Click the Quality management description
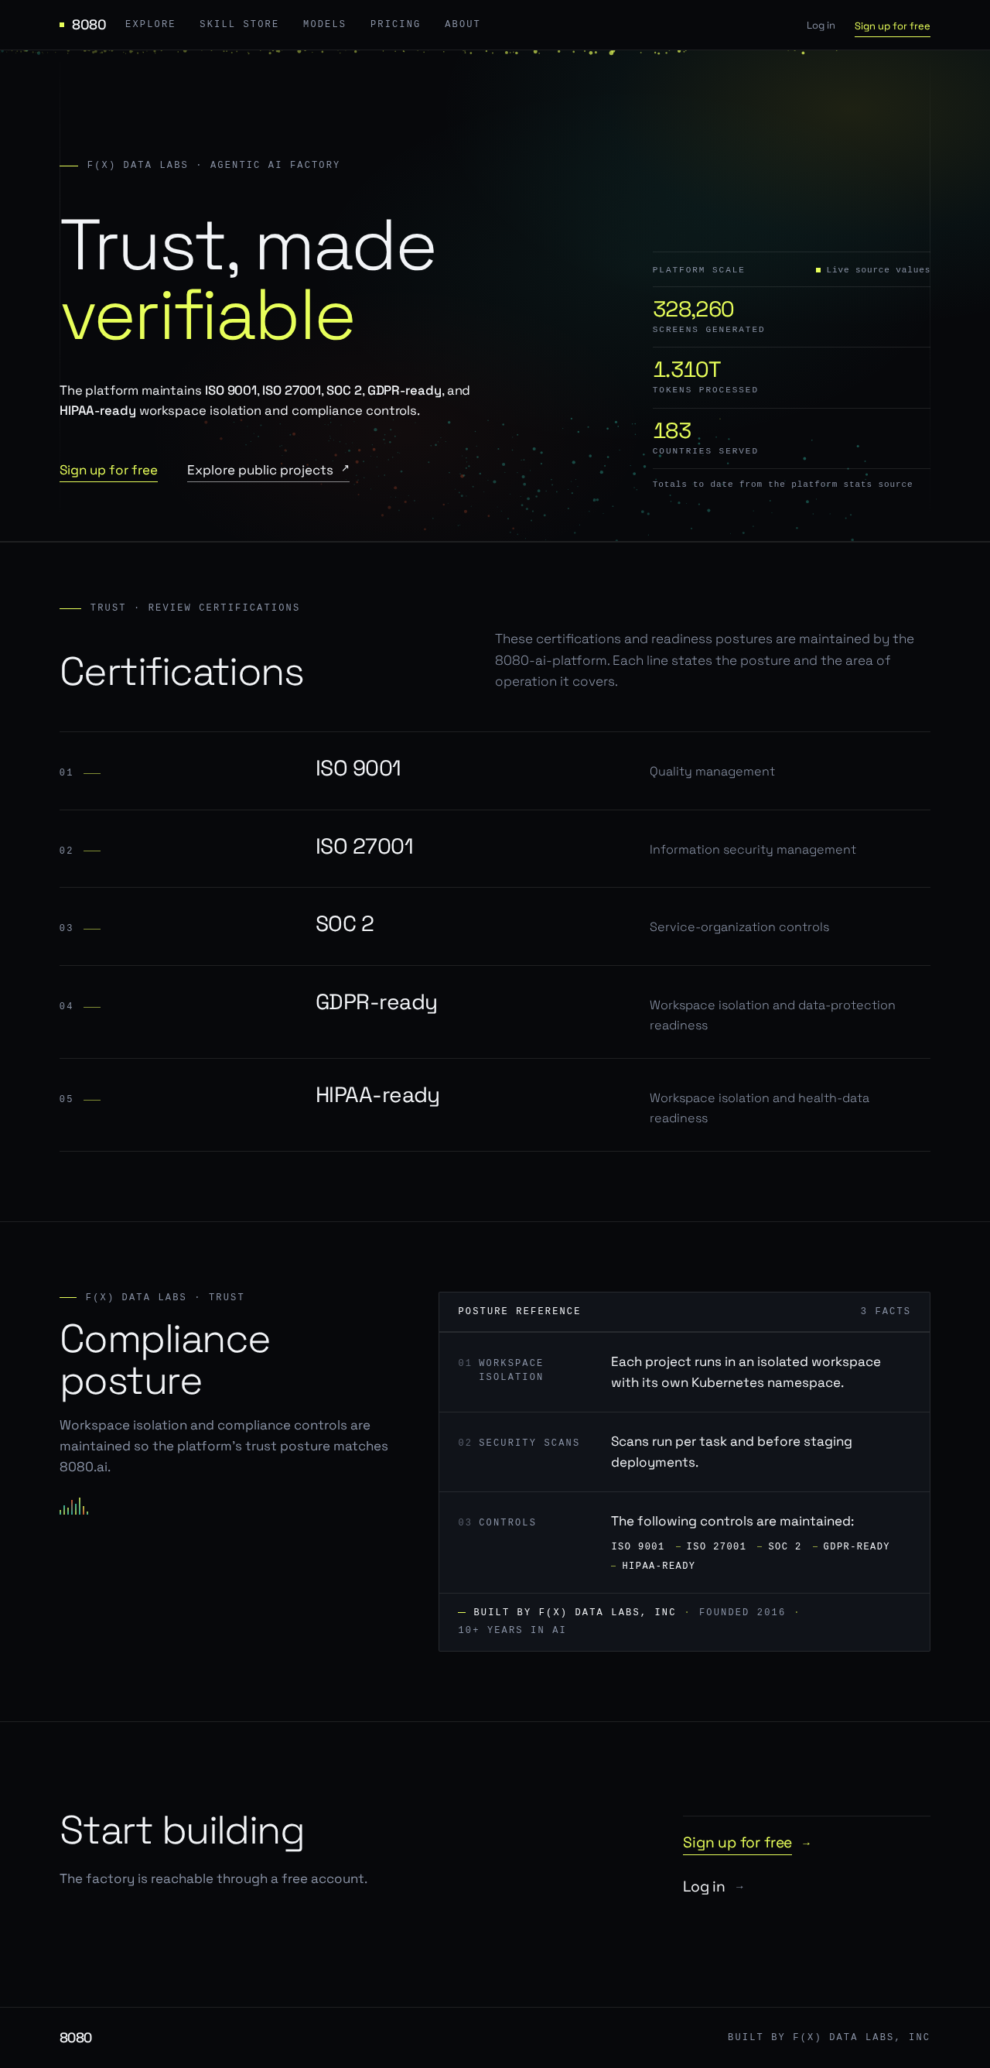The width and height of the screenshot is (990, 2068). coord(712,772)
